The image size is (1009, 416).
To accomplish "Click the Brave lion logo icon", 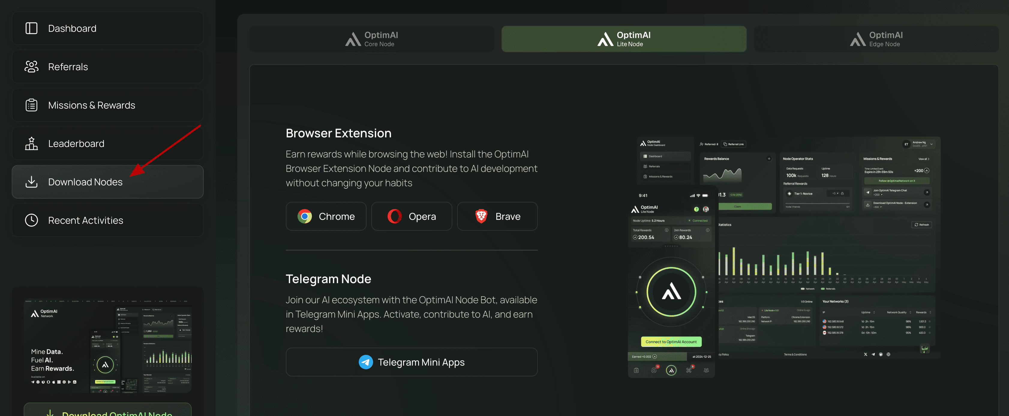I will point(481,217).
